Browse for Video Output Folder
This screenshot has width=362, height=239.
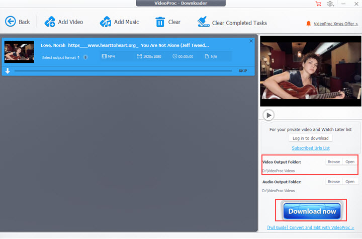tap(334, 162)
